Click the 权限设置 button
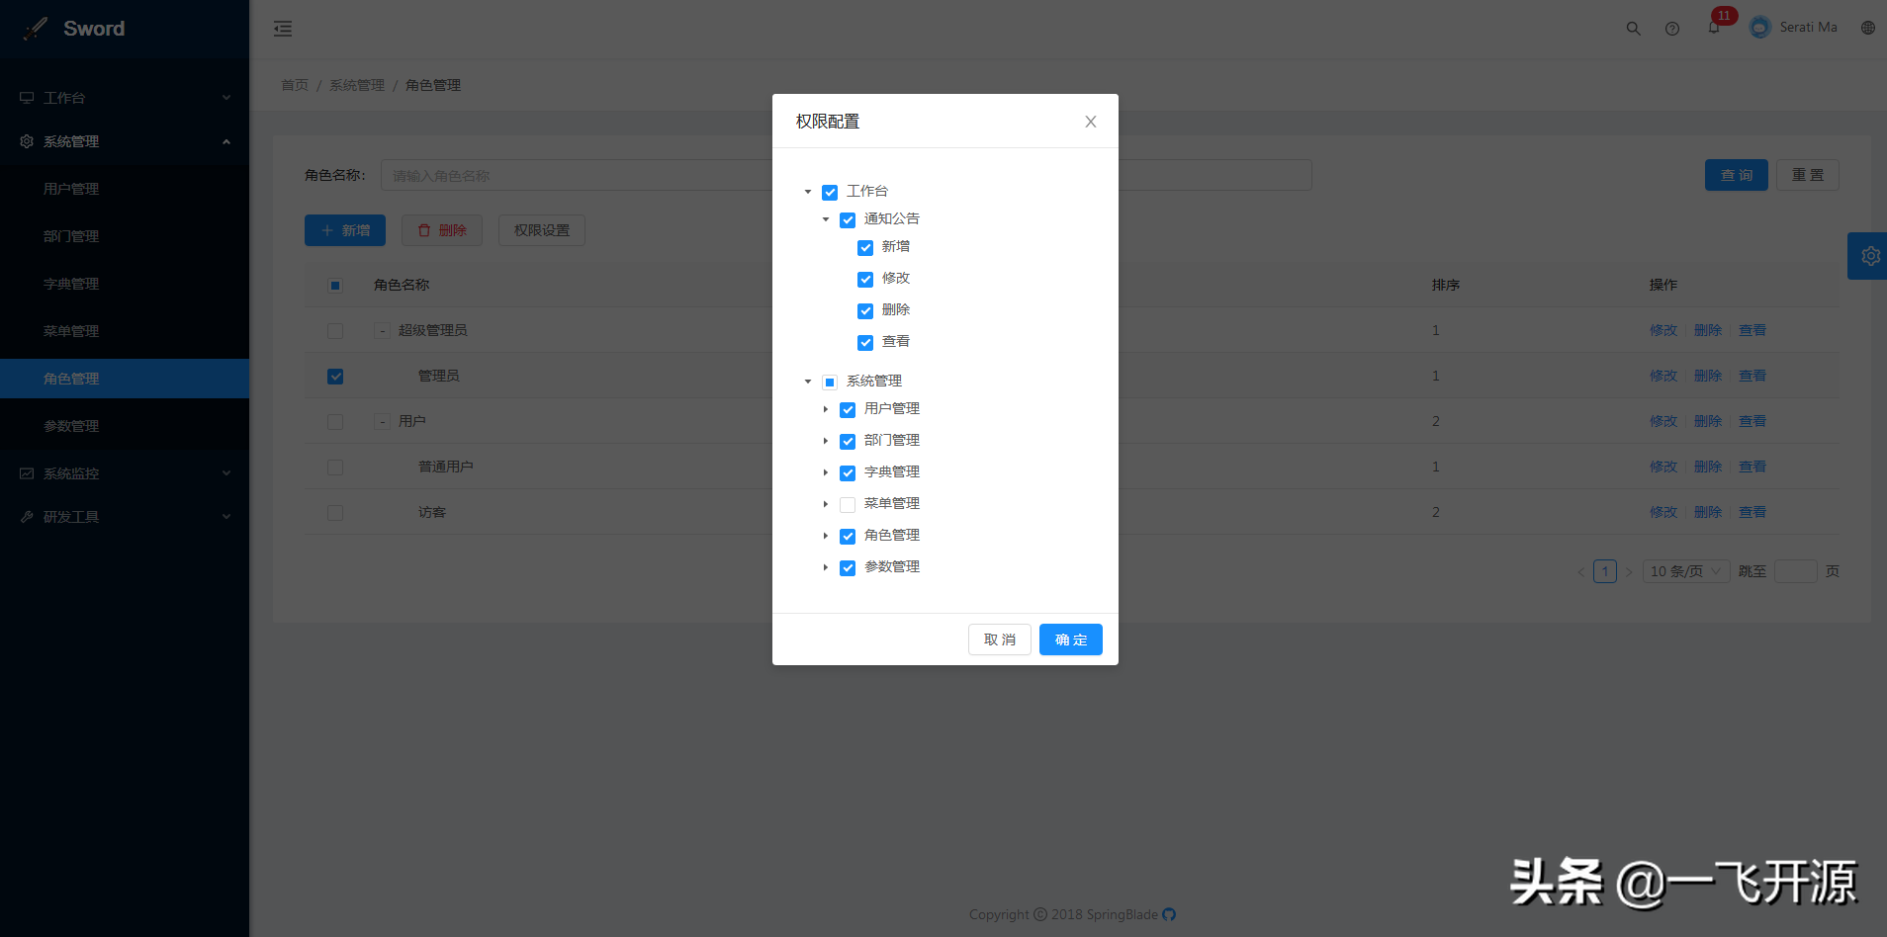 (542, 230)
